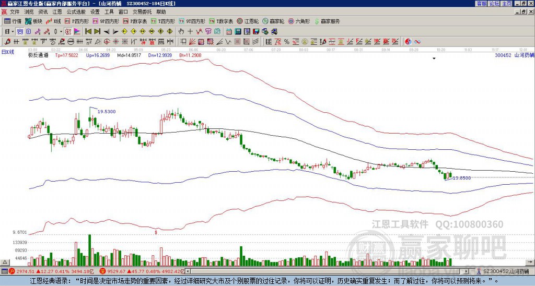Click the SZ300452,山河药辅 status bar entry
The height and width of the screenshot is (286, 535).
pos(503,271)
